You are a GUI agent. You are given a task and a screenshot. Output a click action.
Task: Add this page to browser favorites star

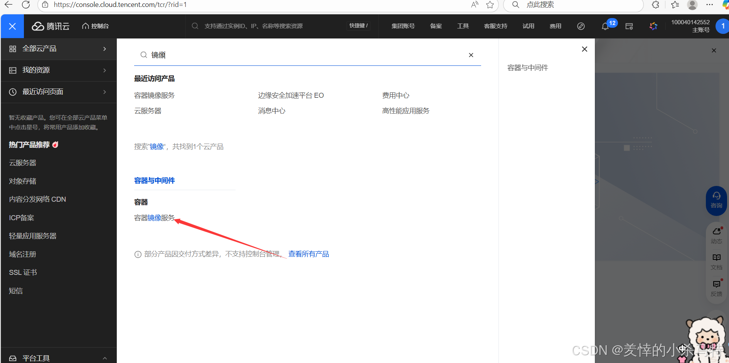coord(490,5)
